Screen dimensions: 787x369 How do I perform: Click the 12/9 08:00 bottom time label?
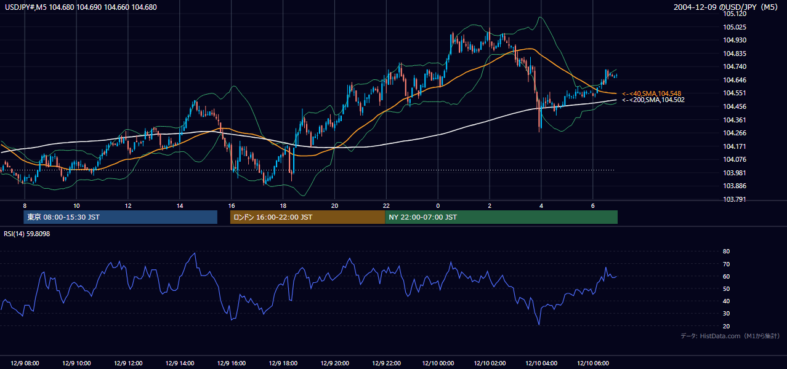[25, 363]
